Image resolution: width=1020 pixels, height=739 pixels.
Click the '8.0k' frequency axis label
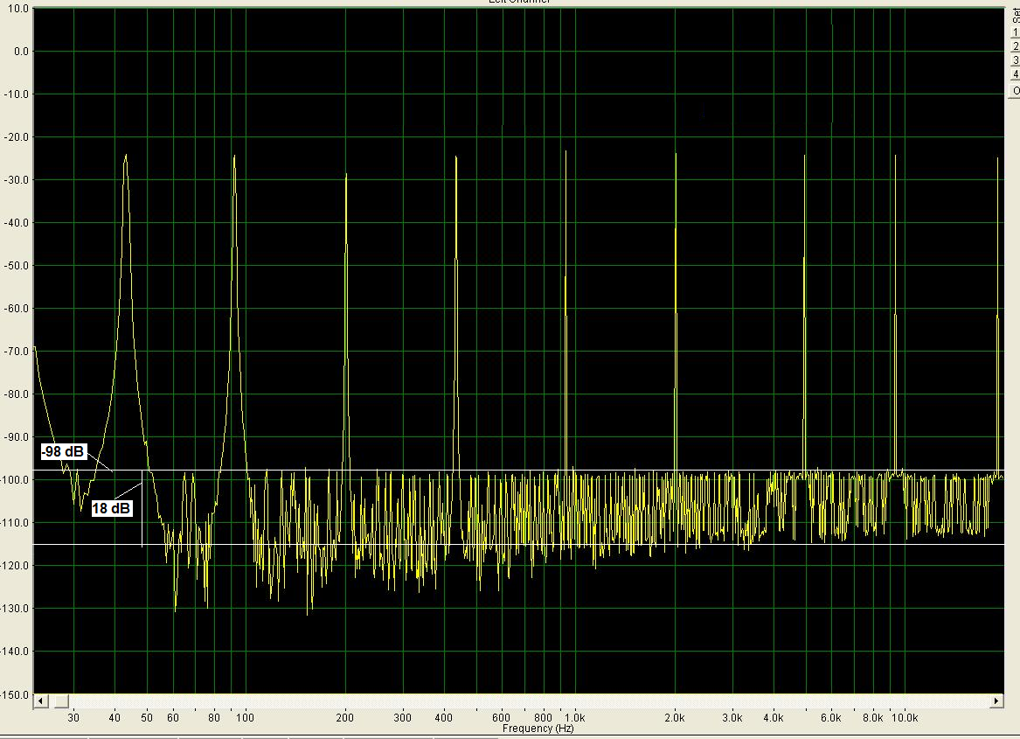[x=872, y=717]
